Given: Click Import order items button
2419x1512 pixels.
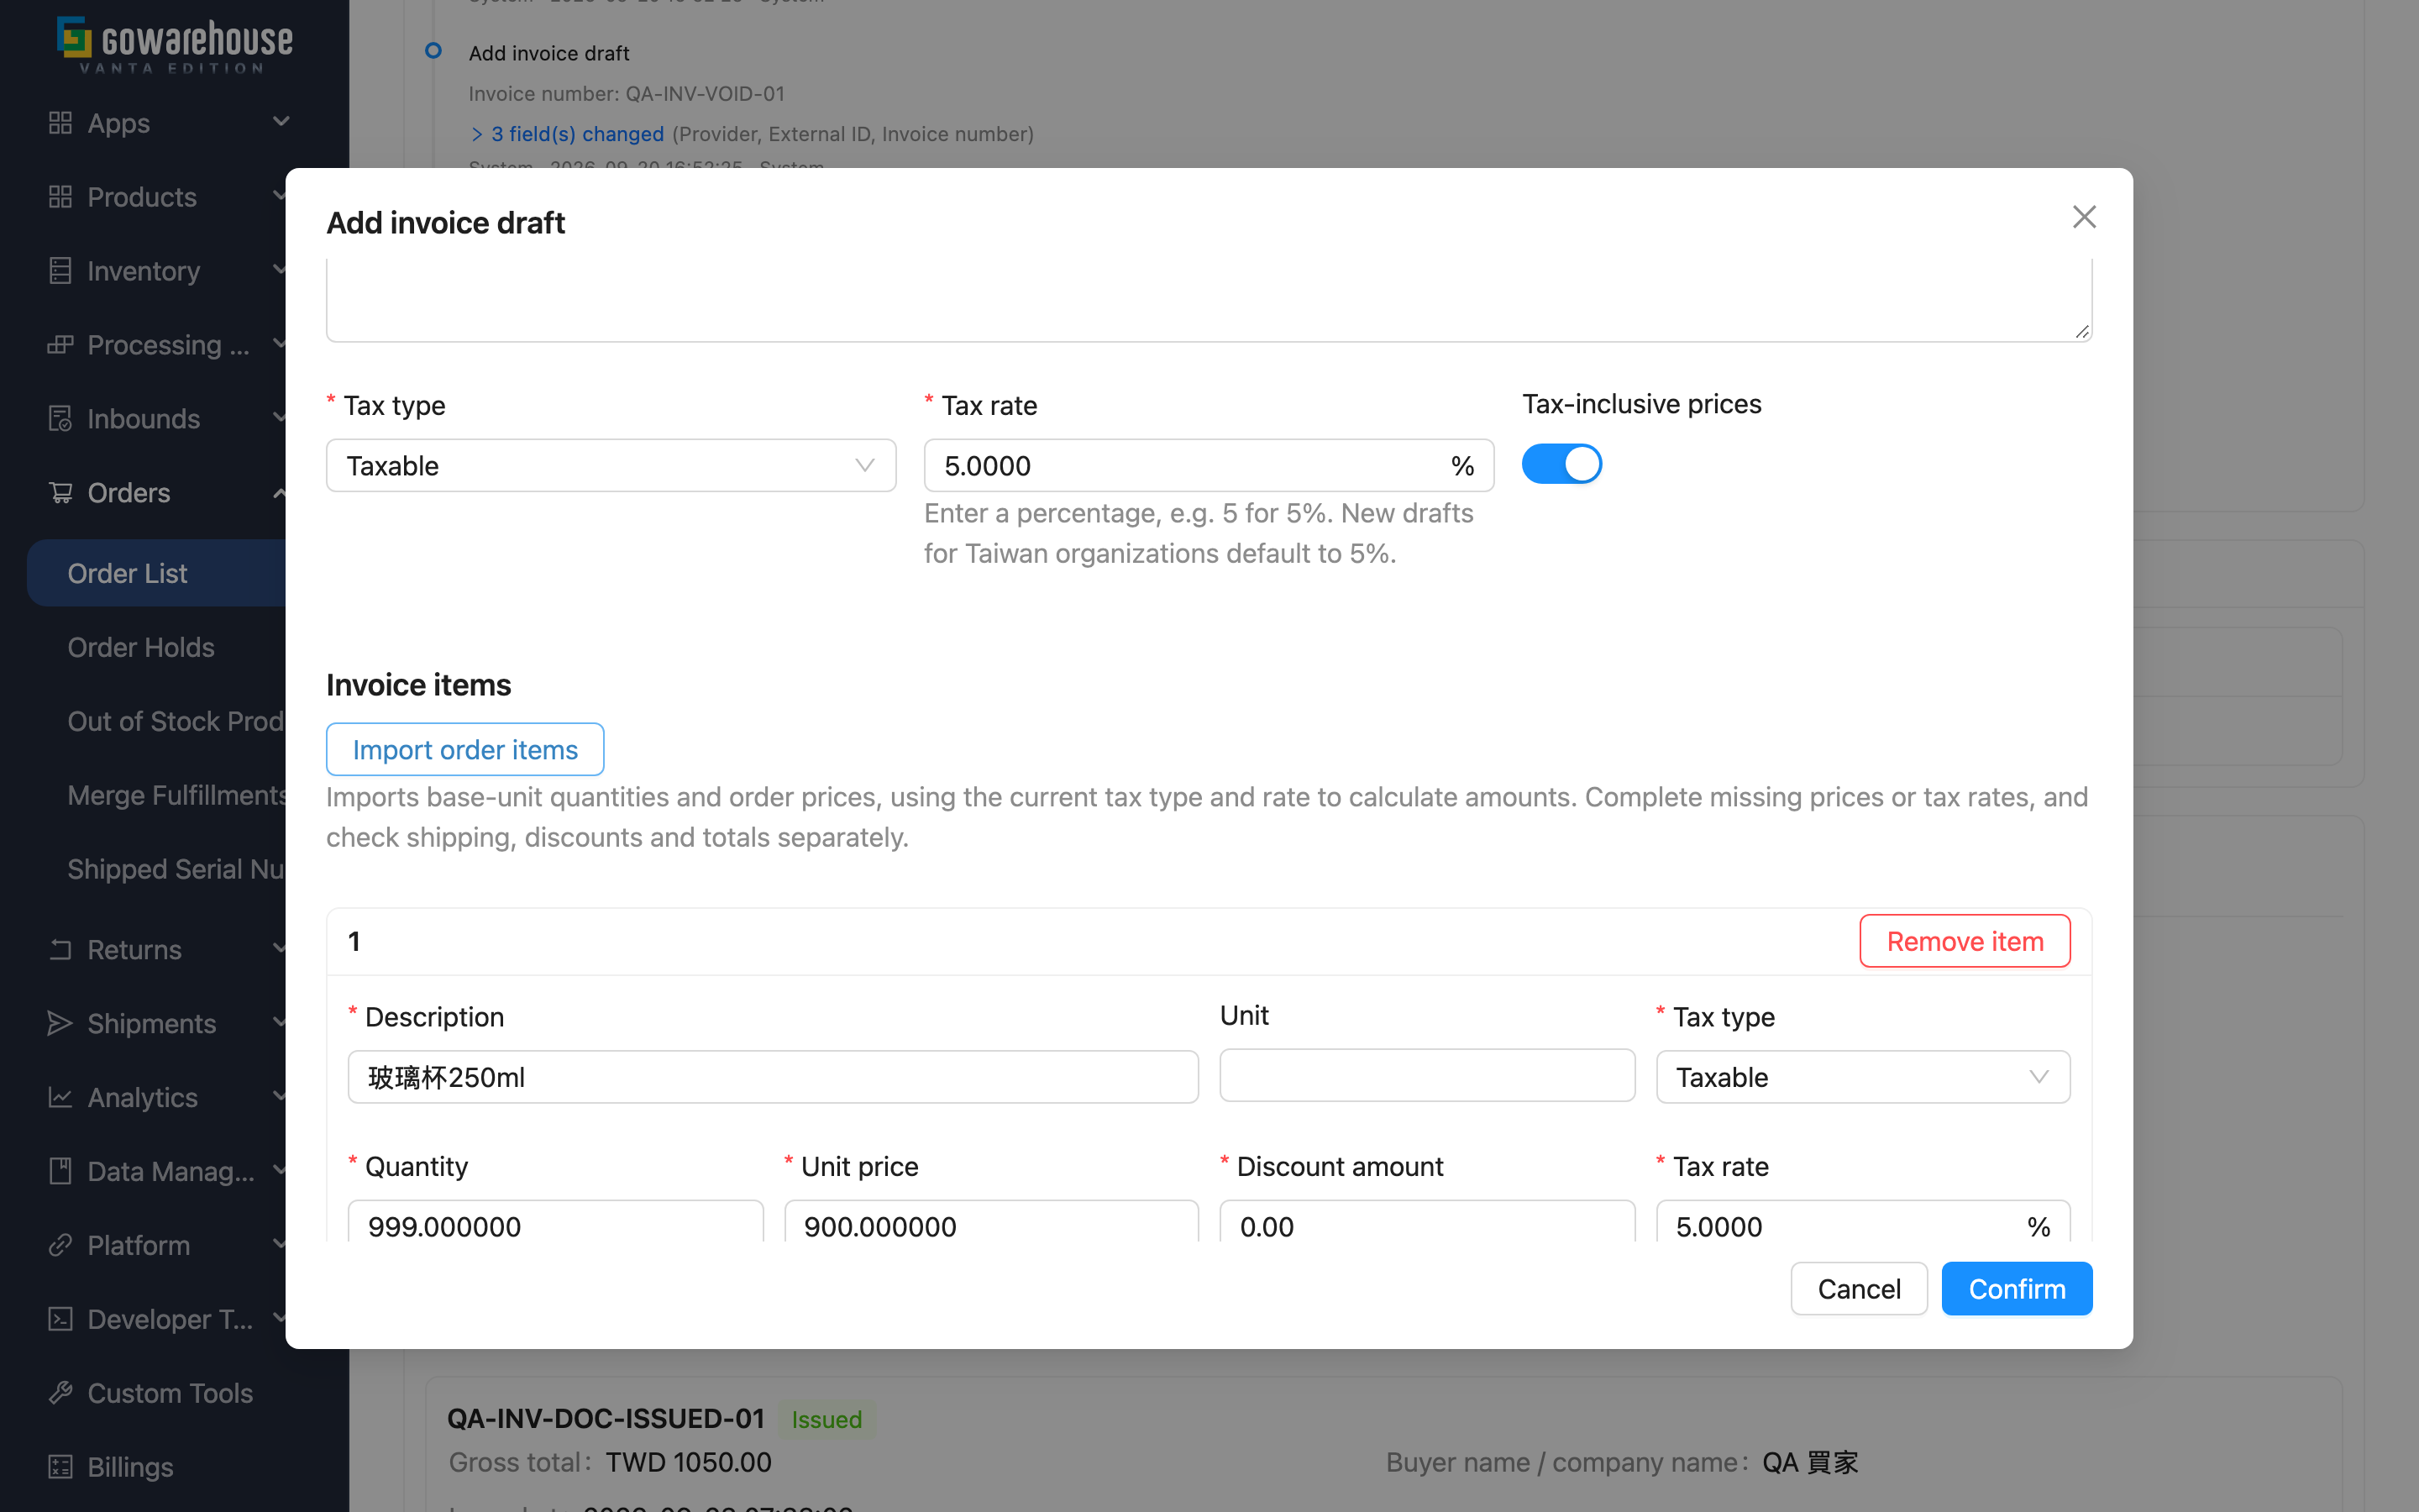Looking at the screenshot, I should (x=464, y=749).
